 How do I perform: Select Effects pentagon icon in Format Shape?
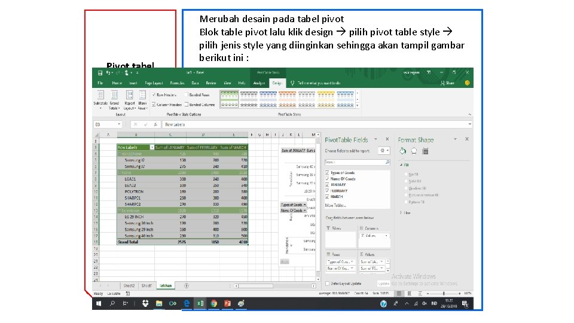coord(414,151)
